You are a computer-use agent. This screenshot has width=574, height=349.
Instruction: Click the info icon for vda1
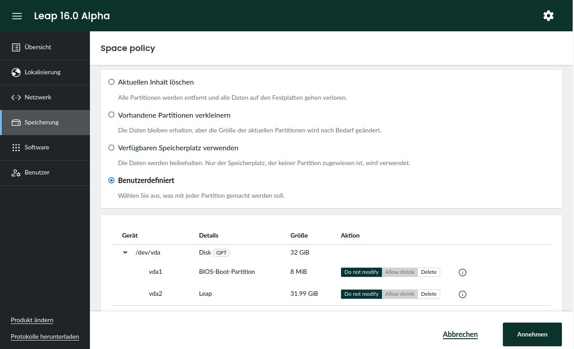pyautogui.click(x=463, y=272)
